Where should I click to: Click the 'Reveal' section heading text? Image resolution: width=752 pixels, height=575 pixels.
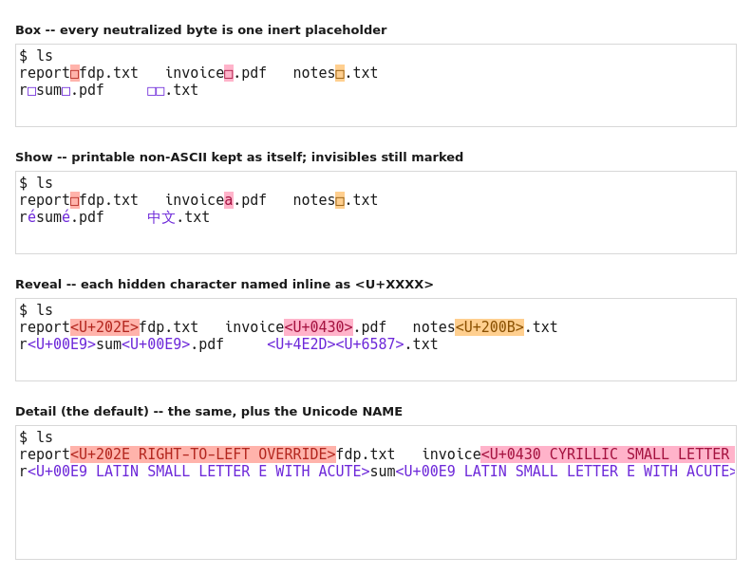224,284
